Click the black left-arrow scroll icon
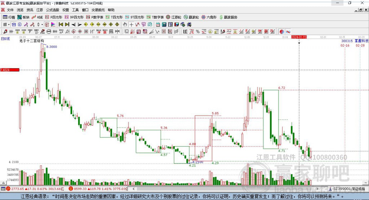Viewport: 369px width, 200px height. pyautogui.click(x=74, y=25)
